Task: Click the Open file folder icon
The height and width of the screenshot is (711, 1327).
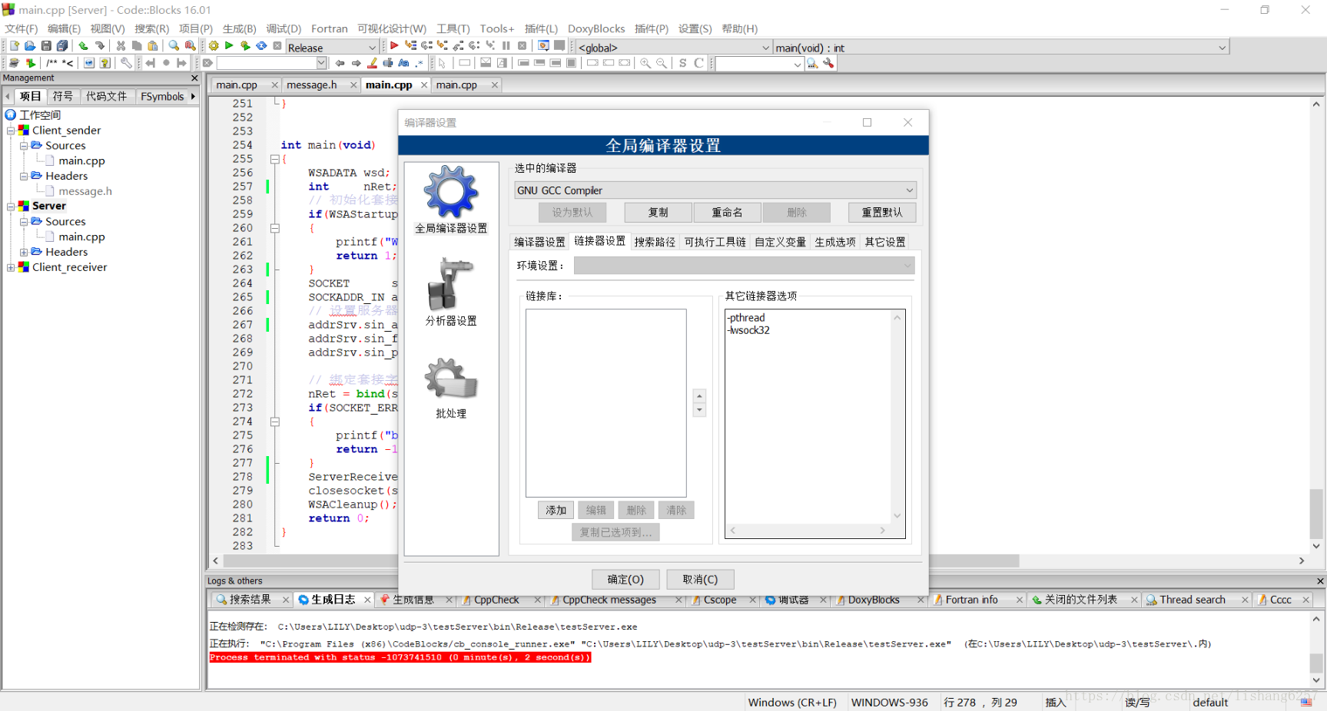Action: (30, 46)
